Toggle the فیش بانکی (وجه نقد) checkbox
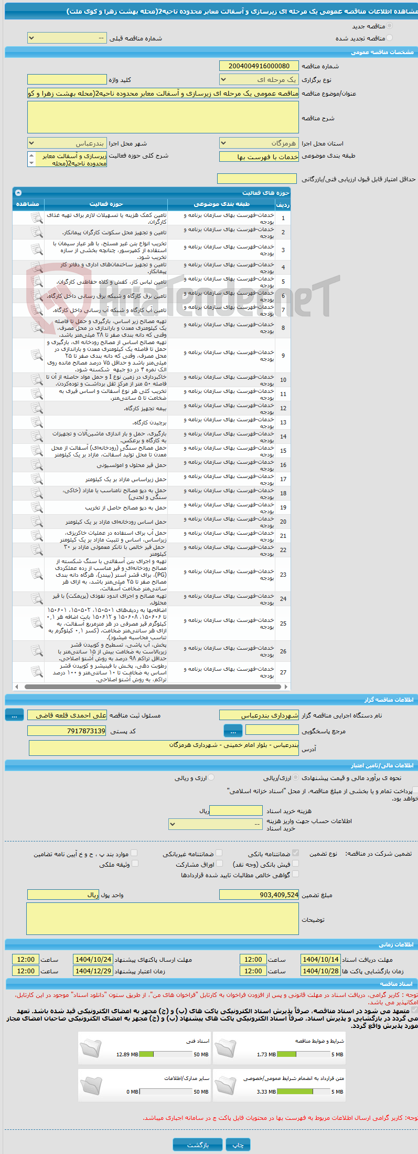 (x=295, y=864)
